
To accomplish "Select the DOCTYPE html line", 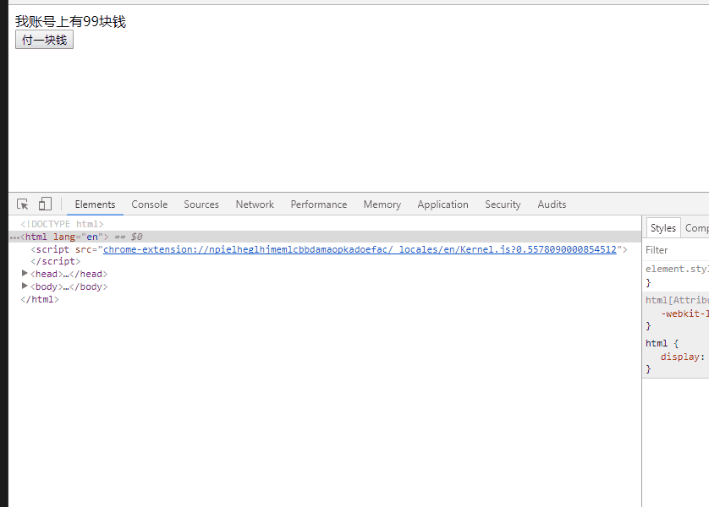I will tap(62, 224).
